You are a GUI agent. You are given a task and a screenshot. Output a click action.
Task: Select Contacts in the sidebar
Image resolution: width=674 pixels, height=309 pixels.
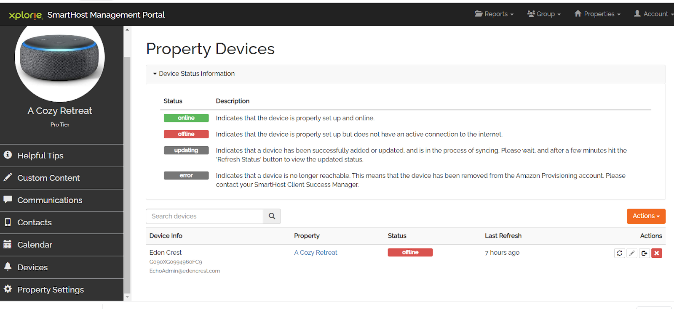62,222
